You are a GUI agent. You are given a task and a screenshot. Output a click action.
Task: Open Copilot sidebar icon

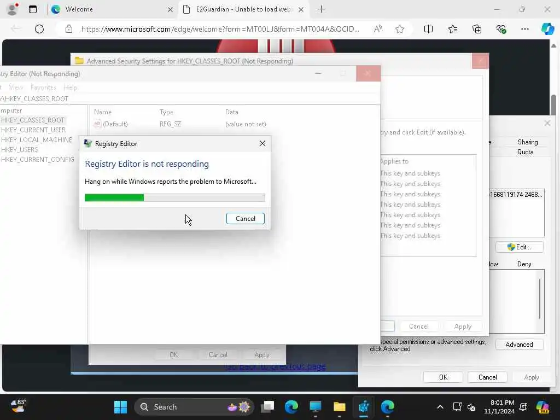coord(547,29)
